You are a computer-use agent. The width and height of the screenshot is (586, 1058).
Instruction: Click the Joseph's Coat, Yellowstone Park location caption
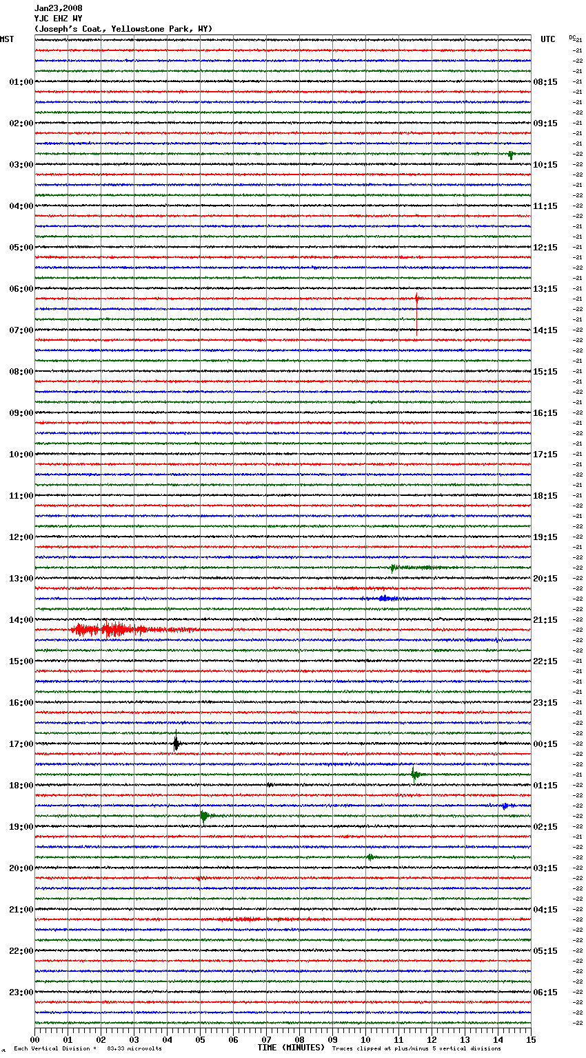click(123, 29)
